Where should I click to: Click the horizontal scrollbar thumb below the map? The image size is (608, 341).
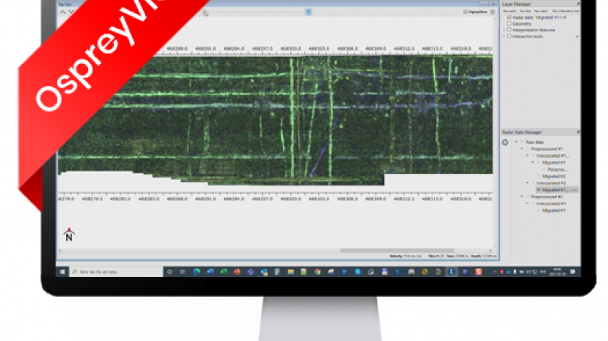coord(397,251)
